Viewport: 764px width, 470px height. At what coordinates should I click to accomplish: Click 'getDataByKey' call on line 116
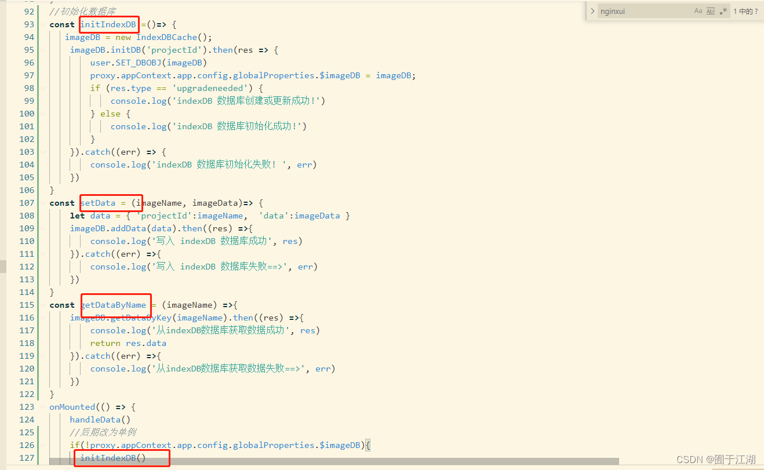pos(141,318)
